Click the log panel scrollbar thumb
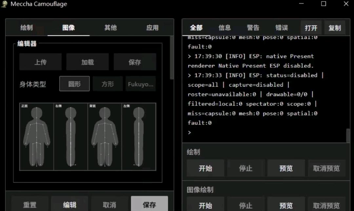Screen dimensions: 354x211 click(x=348, y=136)
